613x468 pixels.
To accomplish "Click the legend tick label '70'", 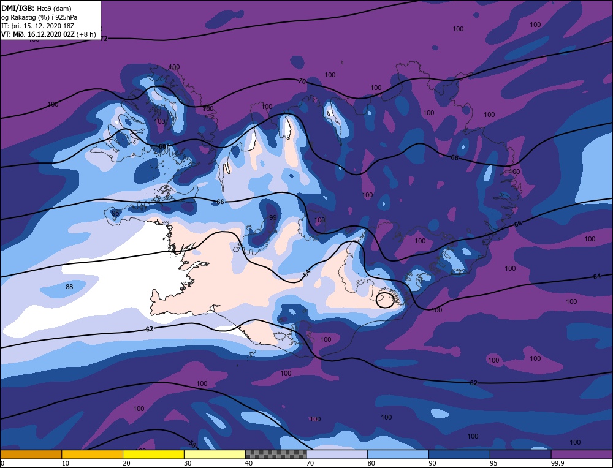I will point(310,463).
